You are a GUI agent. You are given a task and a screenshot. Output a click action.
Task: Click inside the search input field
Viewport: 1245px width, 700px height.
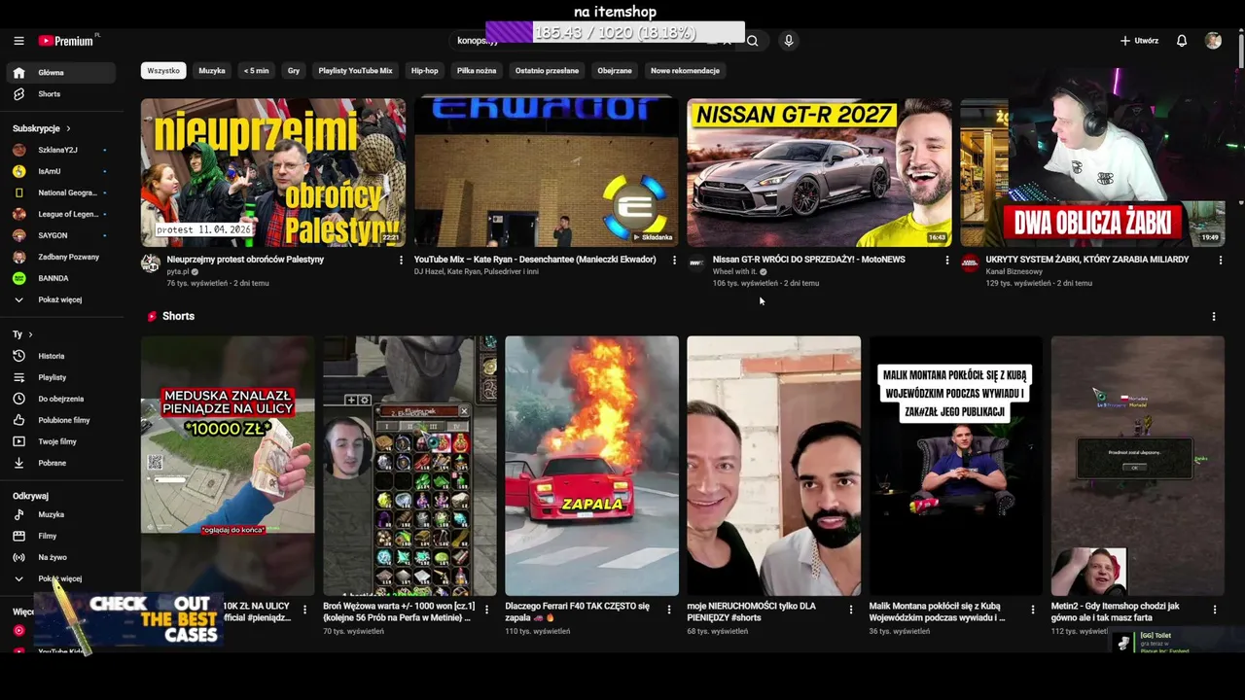pos(593,41)
